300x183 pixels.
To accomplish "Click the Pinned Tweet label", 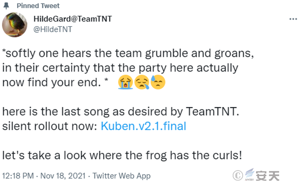I will (38, 6).
